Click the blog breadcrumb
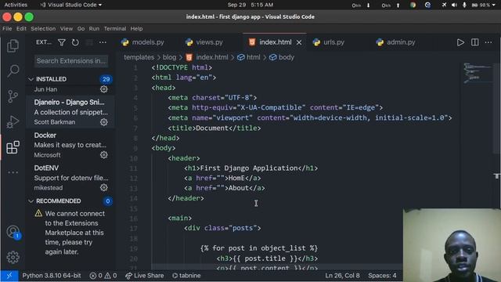 [169, 57]
